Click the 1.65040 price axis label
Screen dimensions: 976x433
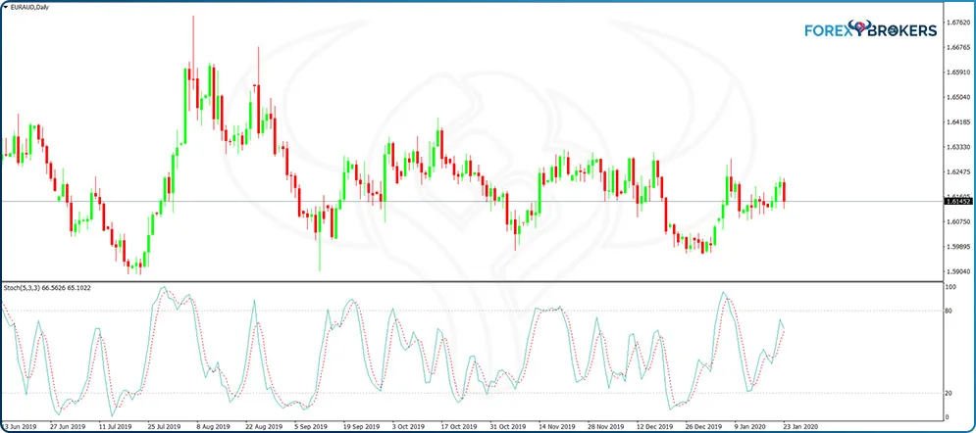pyautogui.click(x=956, y=97)
